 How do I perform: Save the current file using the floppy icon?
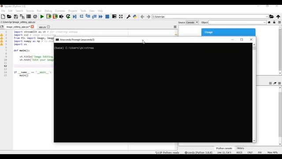[x=16, y=17]
